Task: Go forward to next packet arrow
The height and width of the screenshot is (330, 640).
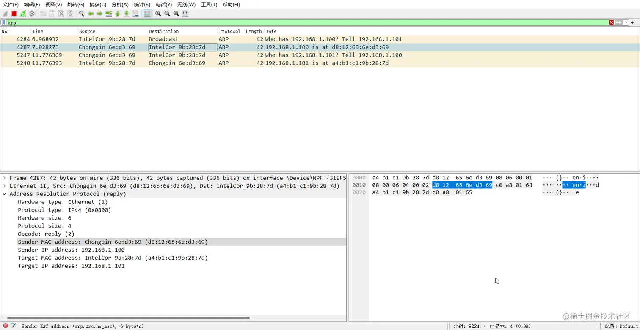Action: (99, 14)
